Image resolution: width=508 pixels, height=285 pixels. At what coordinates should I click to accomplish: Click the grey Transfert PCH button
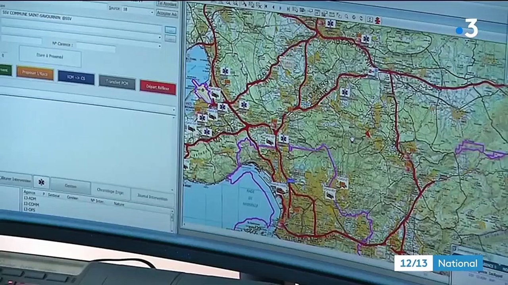[x=117, y=82]
